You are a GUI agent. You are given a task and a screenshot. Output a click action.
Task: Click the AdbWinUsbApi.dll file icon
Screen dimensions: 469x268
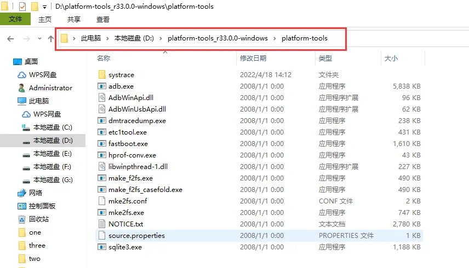(x=102, y=109)
